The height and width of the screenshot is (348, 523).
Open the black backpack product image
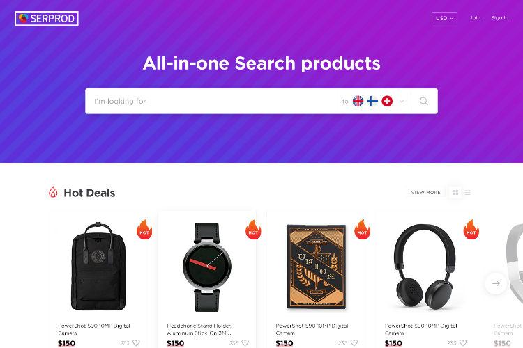(x=98, y=267)
